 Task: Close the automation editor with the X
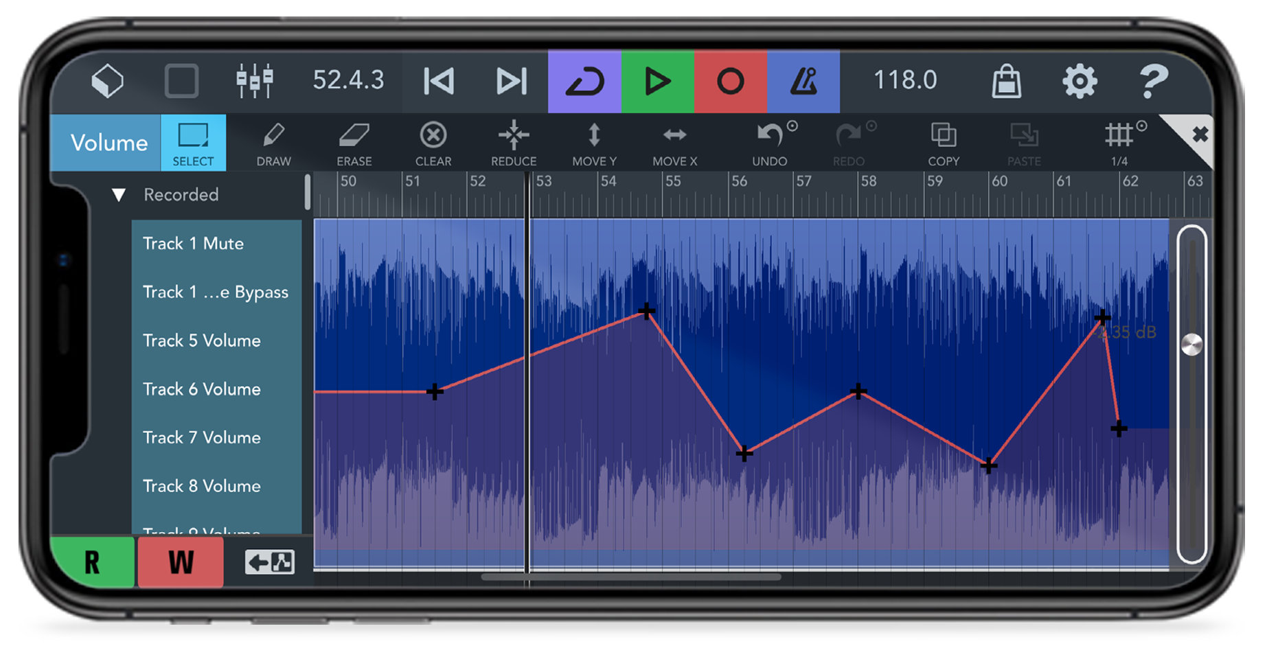pos(1200,134)
